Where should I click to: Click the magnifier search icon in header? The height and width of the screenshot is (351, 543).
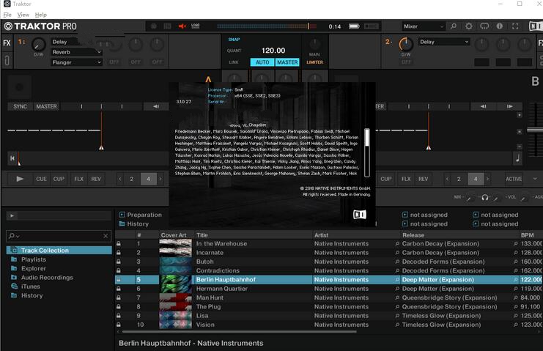(454, 26)
